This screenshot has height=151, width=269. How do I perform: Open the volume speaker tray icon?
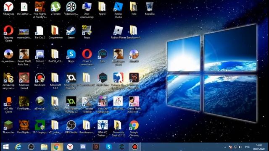(x=240, y=147)
